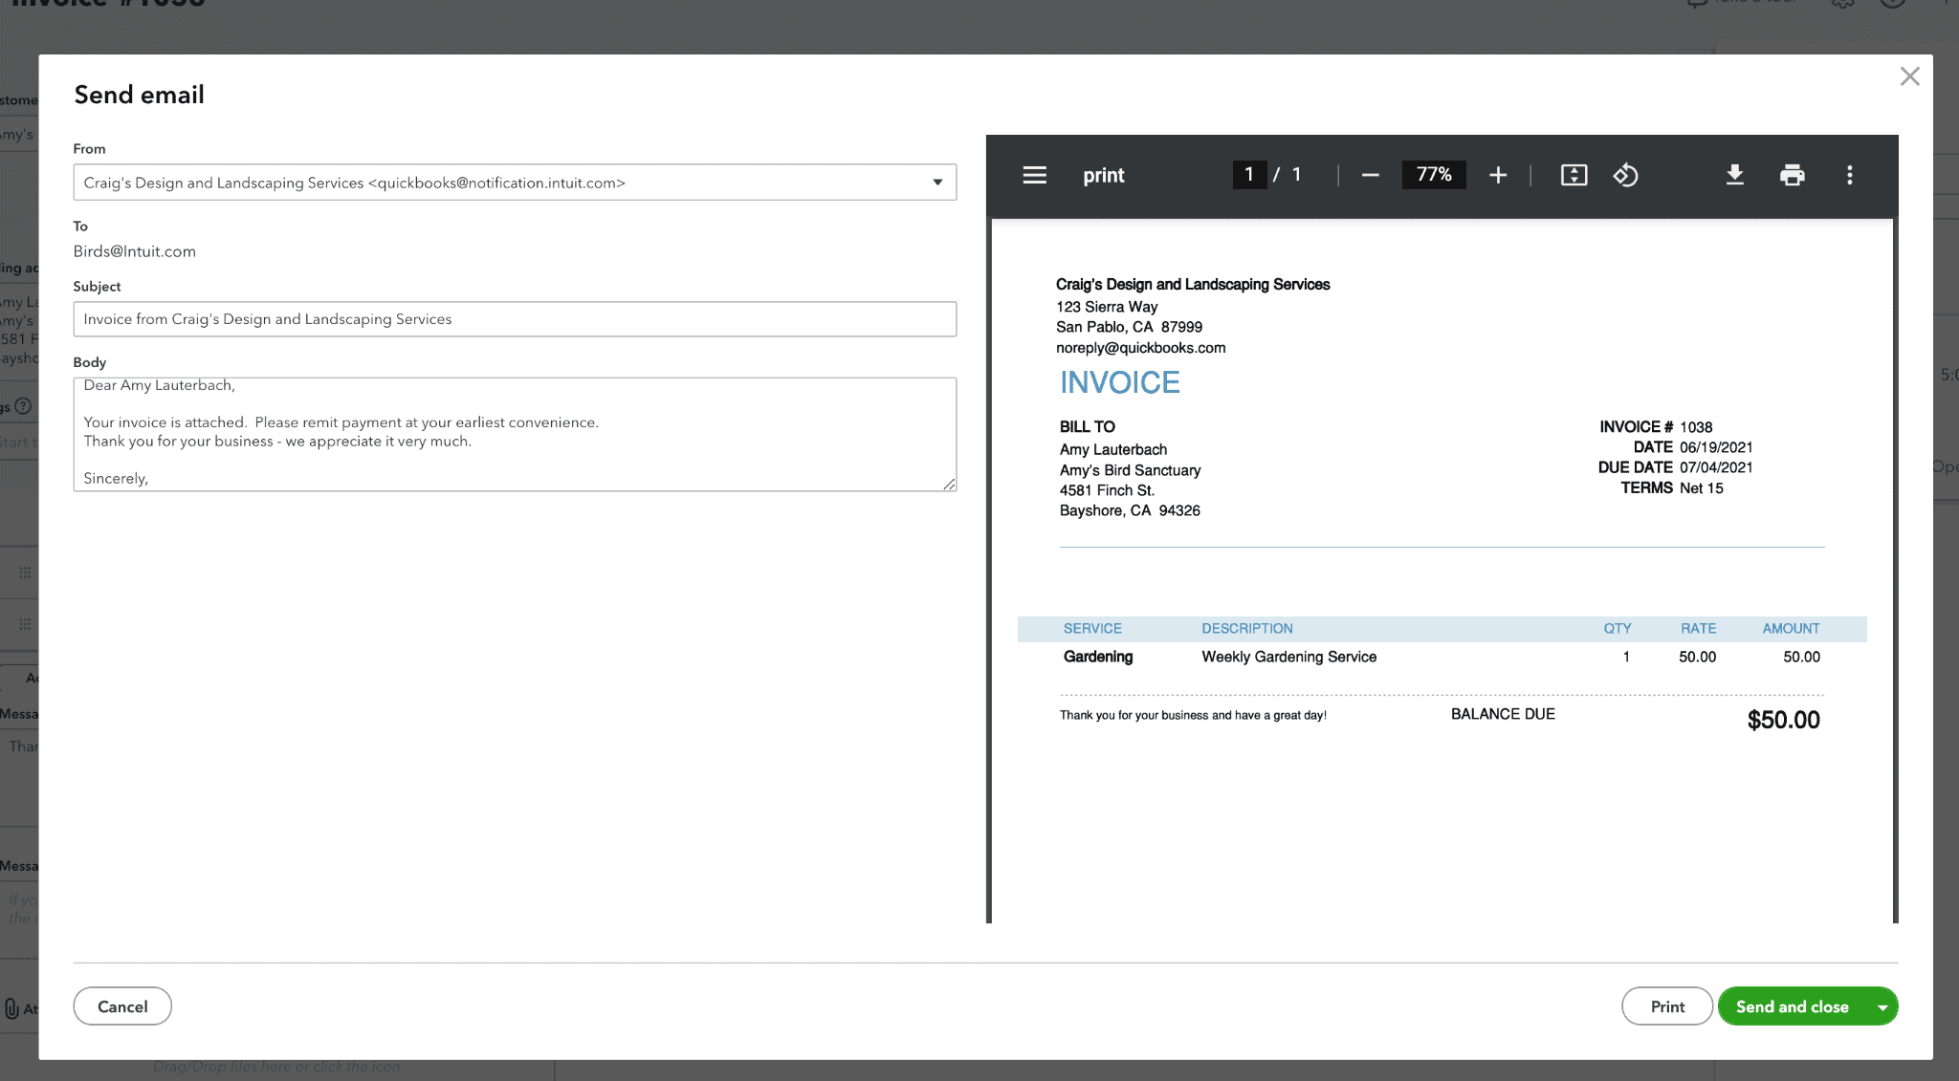Image resolution: width=1959 pixels, height=1081 pixels.
Task: Click the Send and close button
Action: click(1792, 1006)
